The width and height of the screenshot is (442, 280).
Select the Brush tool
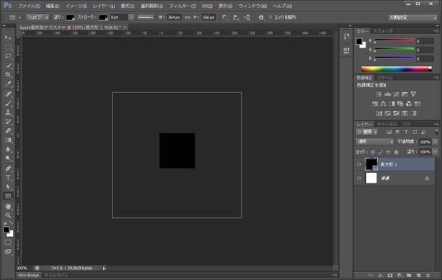tap(8, 103)
